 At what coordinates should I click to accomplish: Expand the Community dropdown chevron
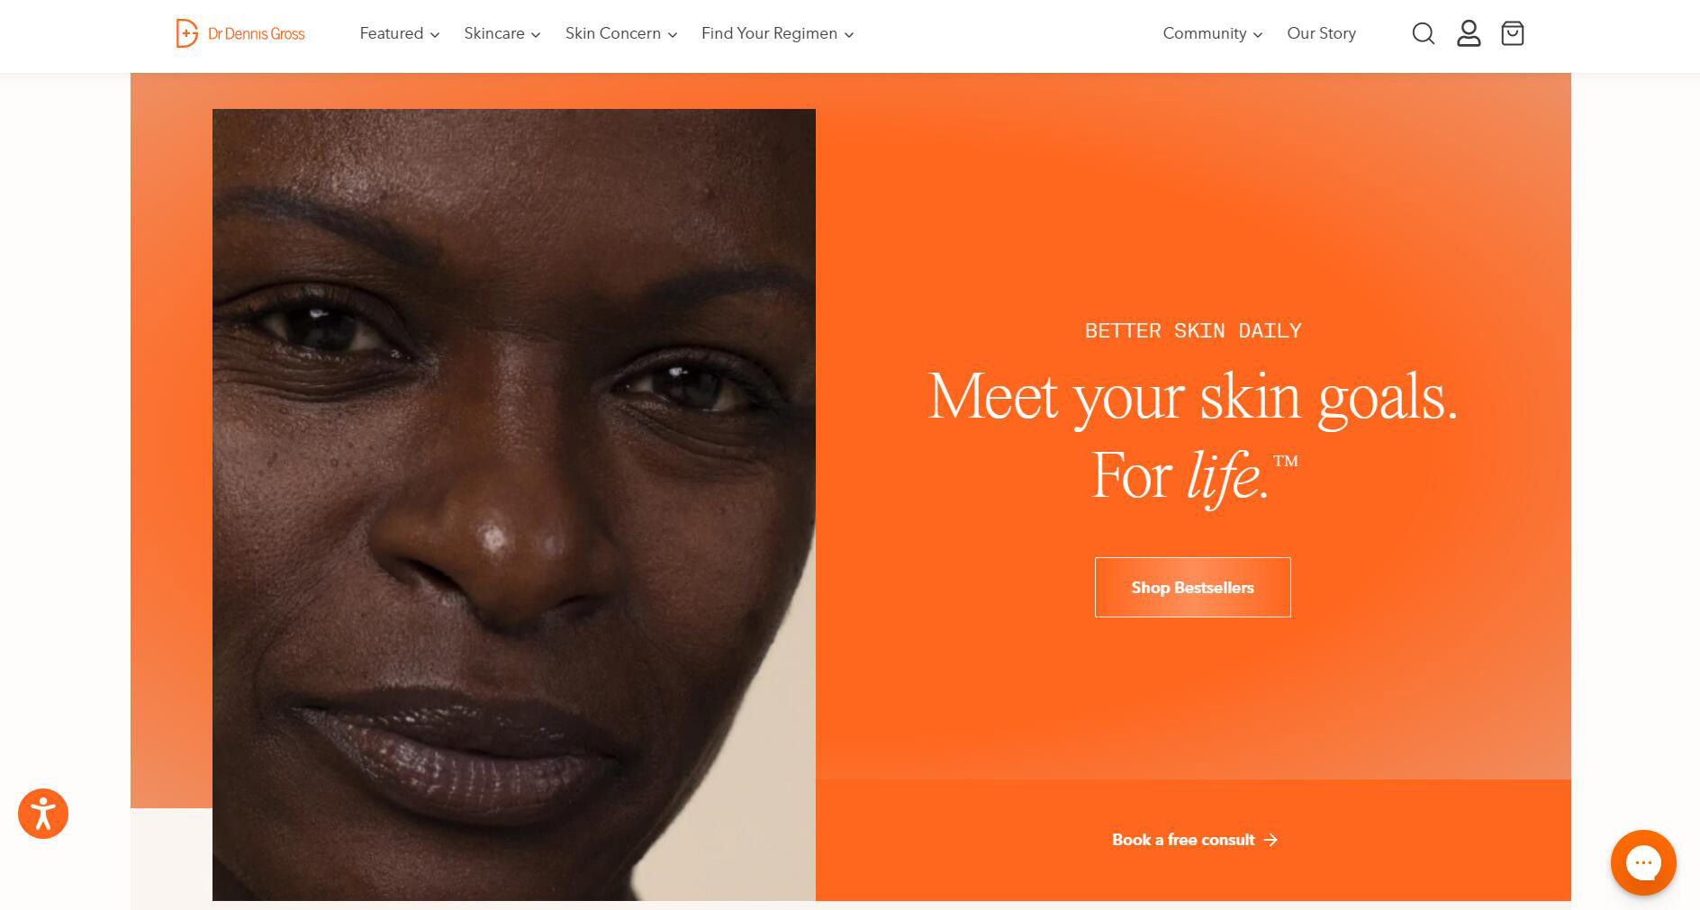pyautogui.click(x=1258, y=35)
